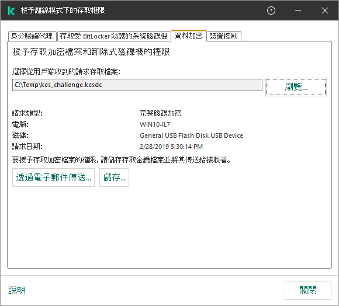339x306 pixels.
Task: Click the request file path field
Action: pos(137,85)
